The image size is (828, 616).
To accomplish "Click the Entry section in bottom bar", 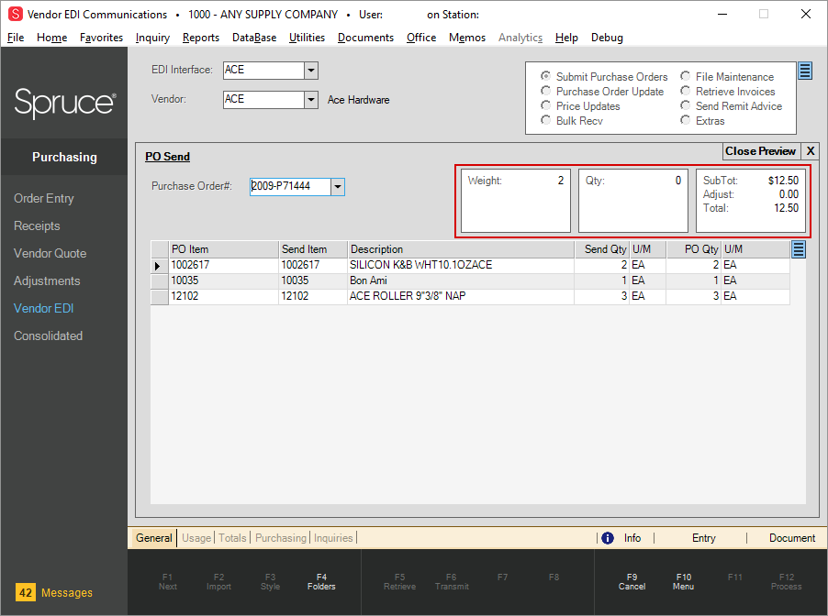I will coord(704,538).
